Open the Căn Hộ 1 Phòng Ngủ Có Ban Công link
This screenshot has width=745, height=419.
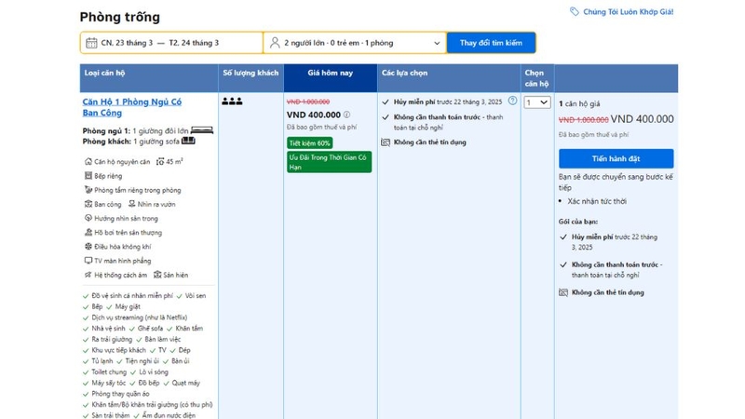(x=131, y=107)
